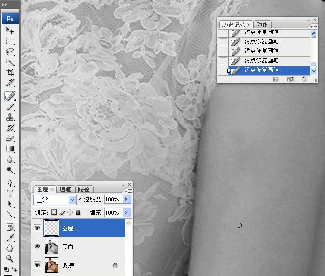Screen dimensions: 325x276
Task: Select the Eraser tool
Action: click(10, 138)
